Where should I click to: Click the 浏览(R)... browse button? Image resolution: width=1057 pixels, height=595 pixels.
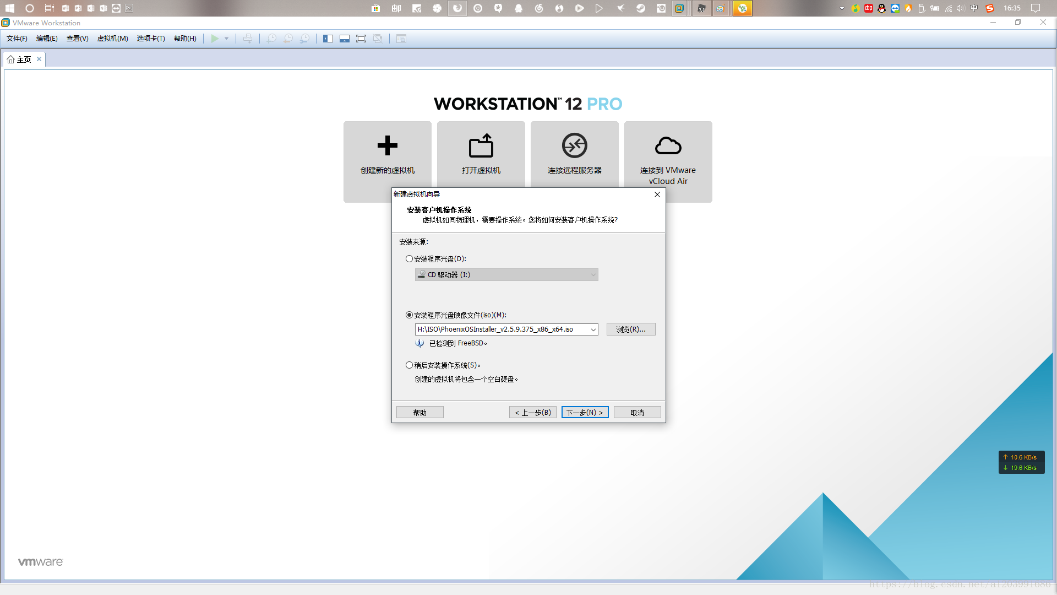pyautogui.click(x=630, y=329)
